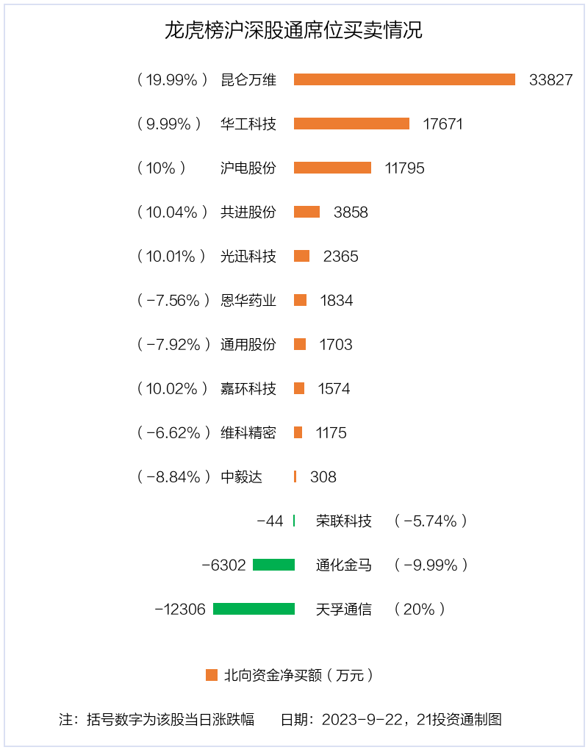Click the green 天孚通信 negative bar
The width and height of the screenshot is (588, 750).
pyautogui.click(x=254, y=609)
